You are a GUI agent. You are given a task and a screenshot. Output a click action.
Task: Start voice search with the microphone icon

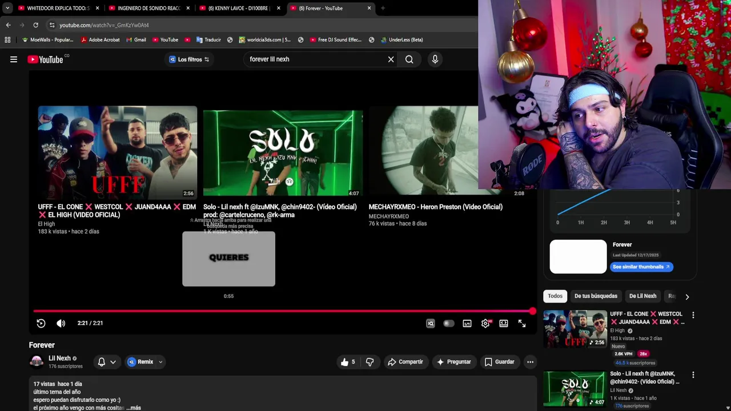click(435, 59)
